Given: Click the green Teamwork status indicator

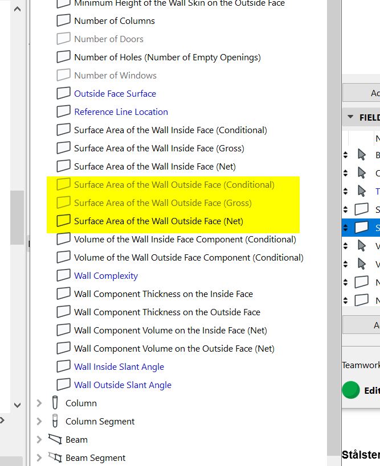Looking at the screenshot, I should [351, 390].
